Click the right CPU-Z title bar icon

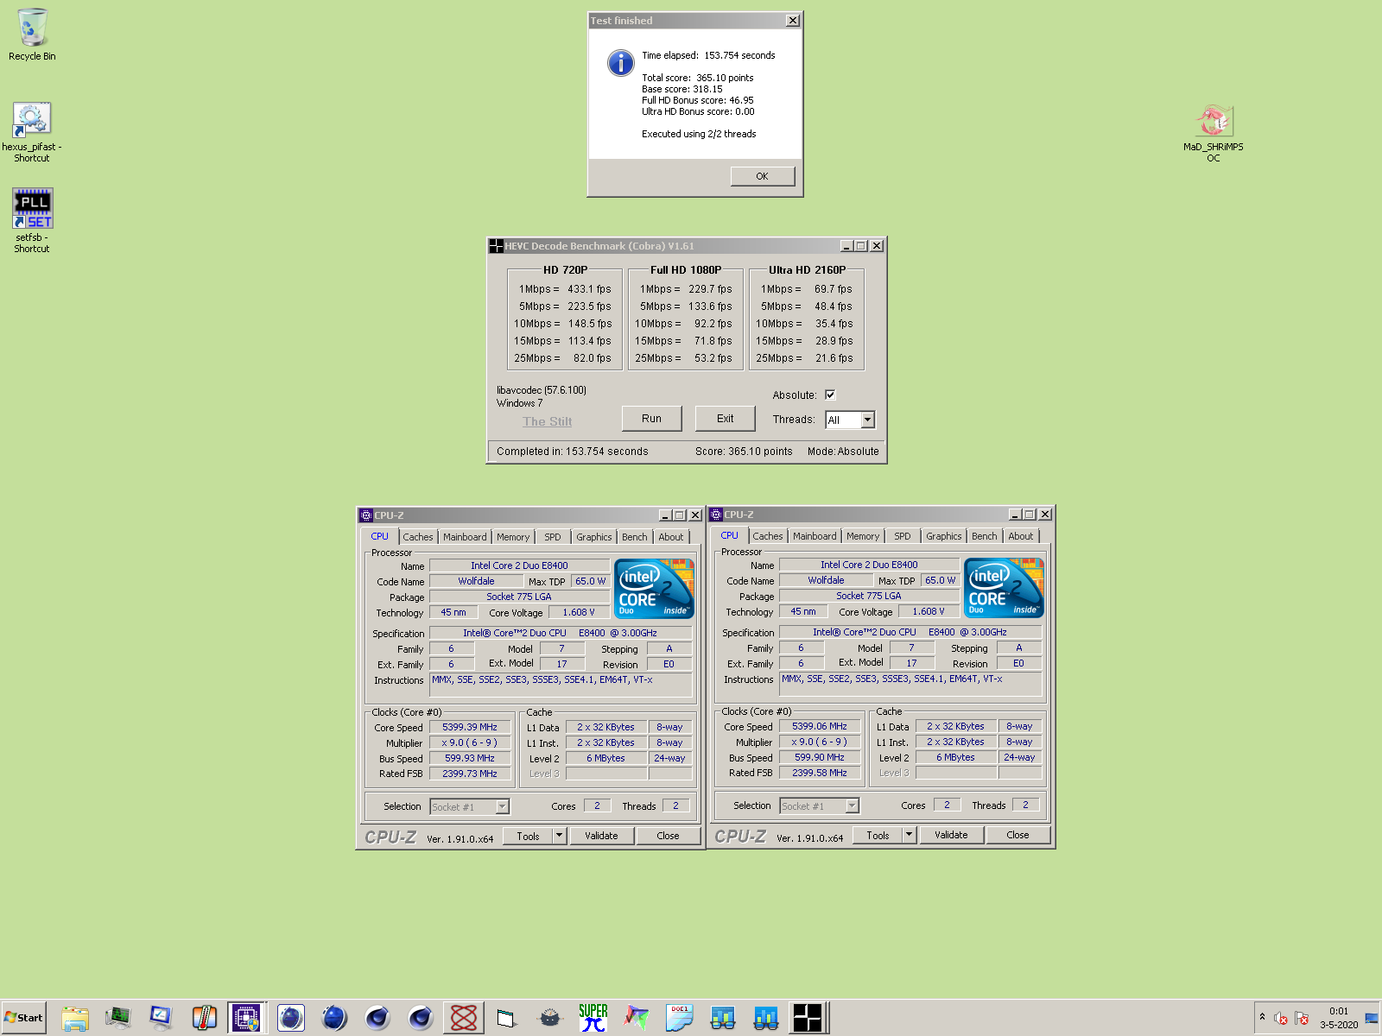(715, 515)
